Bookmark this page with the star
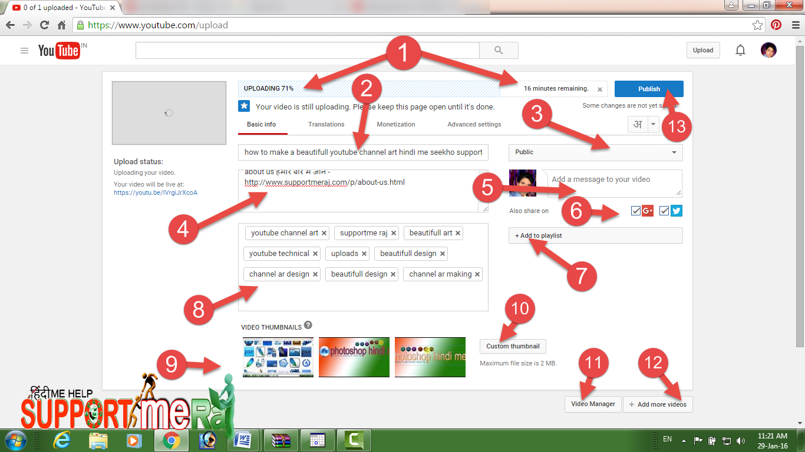Image resolution: width=805 pixels, height=452 pixels. (x=757, y=25)
